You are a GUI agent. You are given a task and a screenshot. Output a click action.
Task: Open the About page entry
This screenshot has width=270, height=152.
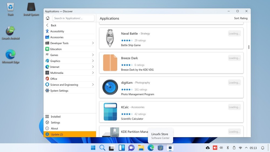pos(55,128)
